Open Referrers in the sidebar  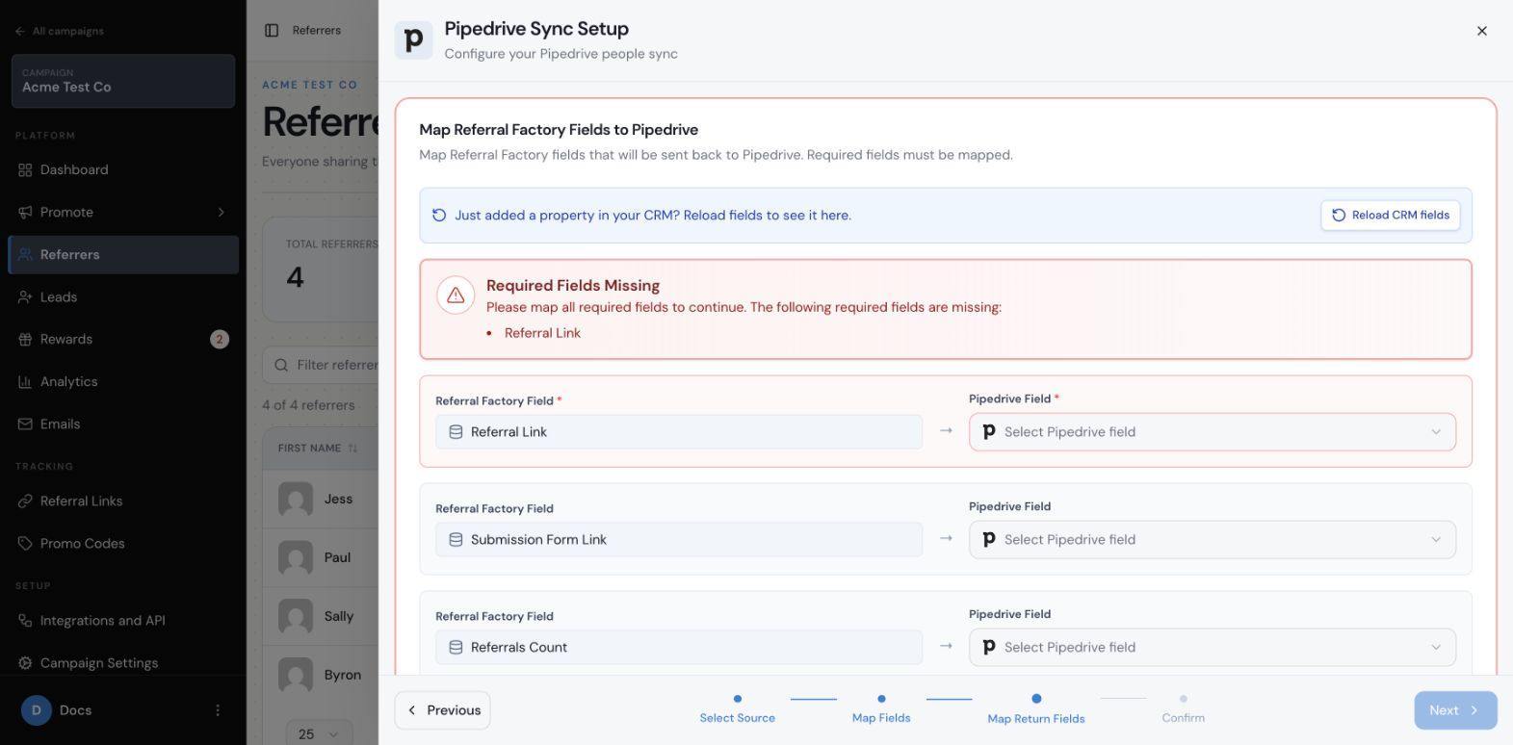coord(123,255)
